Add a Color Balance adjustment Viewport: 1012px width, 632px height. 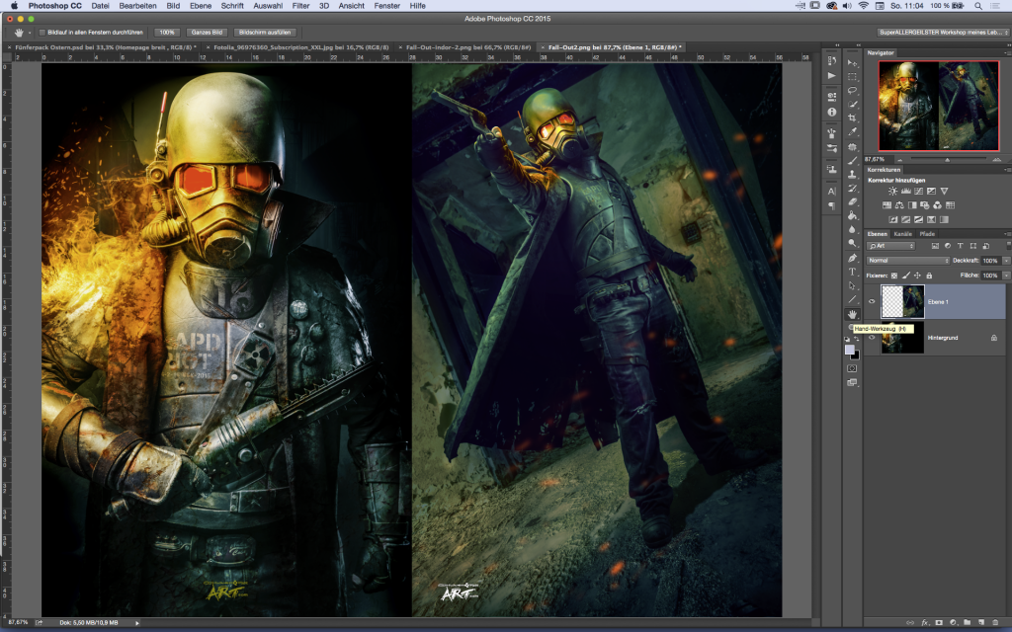click(899, 205)
